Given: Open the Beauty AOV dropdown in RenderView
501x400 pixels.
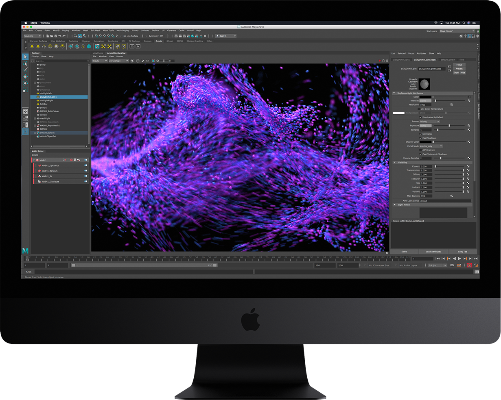Looking at the screenshot, I should pyautogui.click(x=100, y=61).
